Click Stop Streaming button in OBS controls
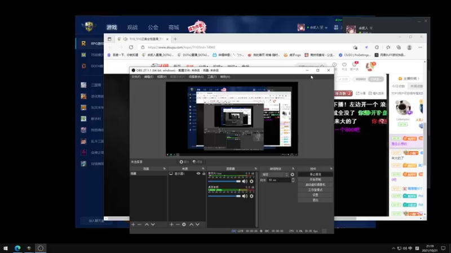This screenshot has width=451, height=253. coord(315,174)
